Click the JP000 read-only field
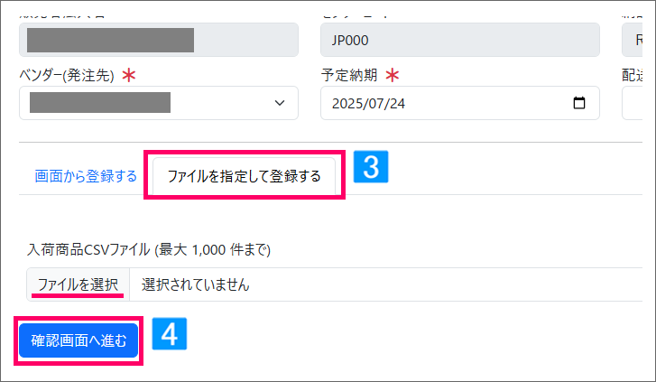This screenshot has height=382, width=656. (x=459, y=41)
